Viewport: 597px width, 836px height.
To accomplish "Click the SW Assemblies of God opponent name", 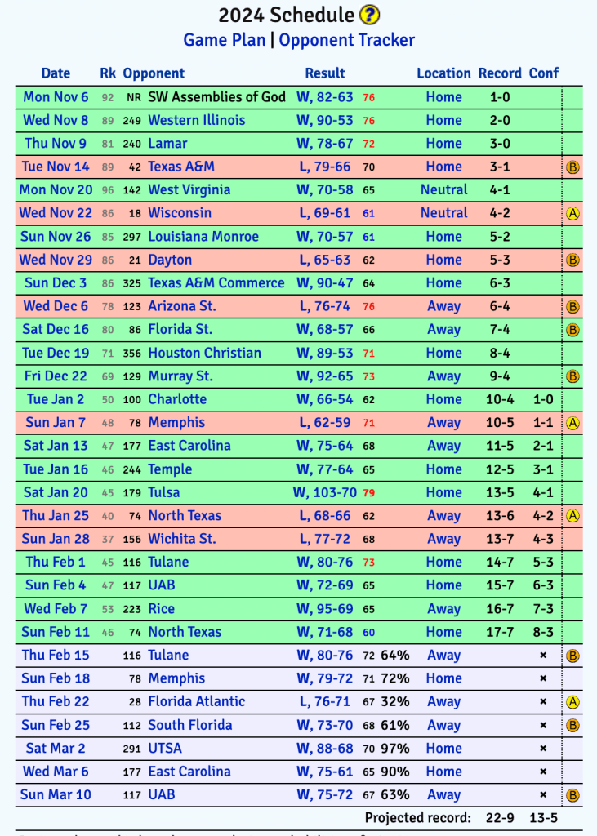I will [x=216, y=96].
